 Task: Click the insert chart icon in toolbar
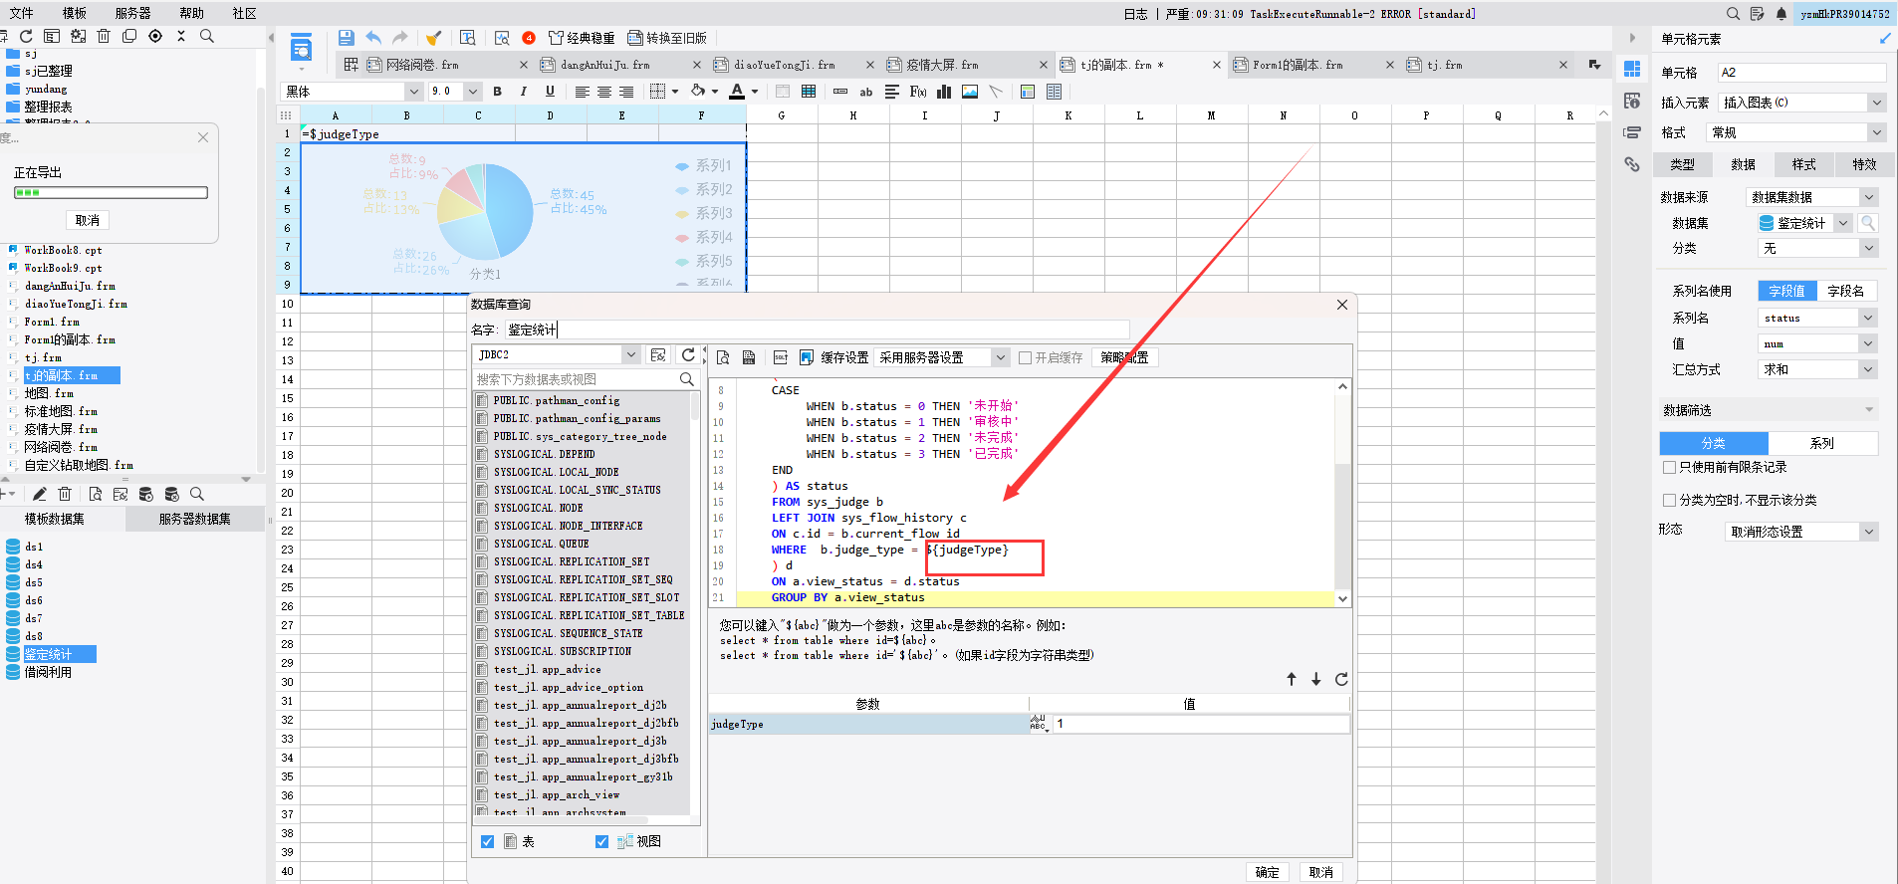coord(944,92)
